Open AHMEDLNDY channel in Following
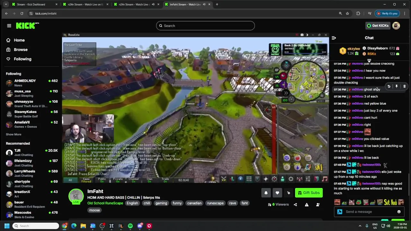411x231 pixels. pos(31,83)
